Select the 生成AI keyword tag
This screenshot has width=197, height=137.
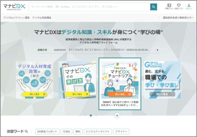(66, 132)
